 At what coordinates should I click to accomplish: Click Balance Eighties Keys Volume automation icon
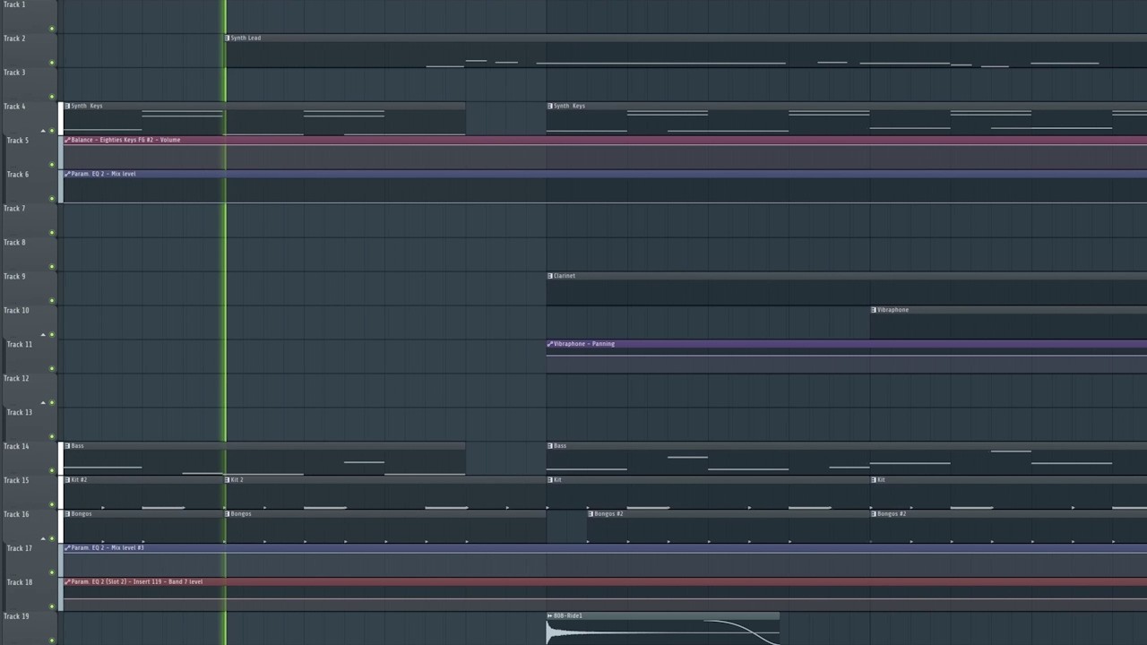(67, 140)
